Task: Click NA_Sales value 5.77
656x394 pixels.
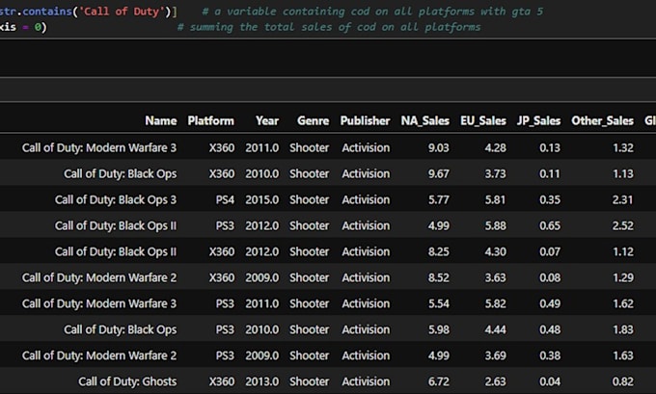Action: [438, 199]
